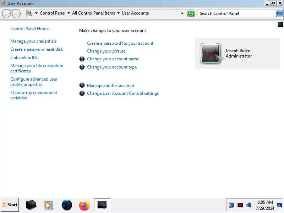Select Control Panel breadcrumb item
Viewport: 284px width, 213px height.
pyautogui.click(x=53, y=13)
